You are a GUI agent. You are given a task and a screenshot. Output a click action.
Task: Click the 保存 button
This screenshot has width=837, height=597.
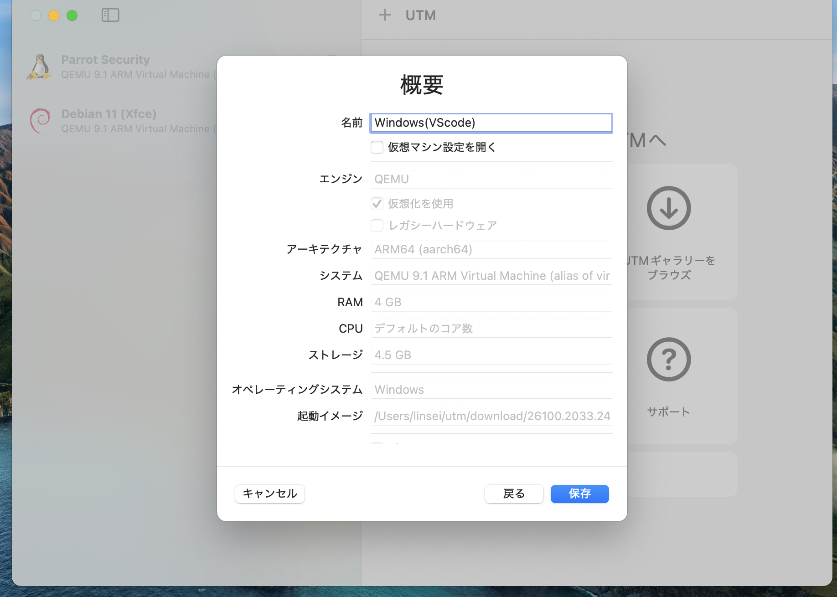coord(579,494)
